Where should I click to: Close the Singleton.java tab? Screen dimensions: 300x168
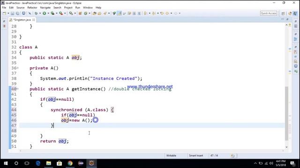point(34,20)
